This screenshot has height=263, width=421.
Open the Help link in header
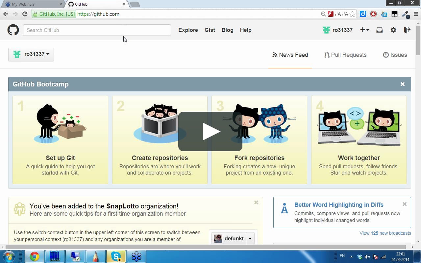[246, 30]
